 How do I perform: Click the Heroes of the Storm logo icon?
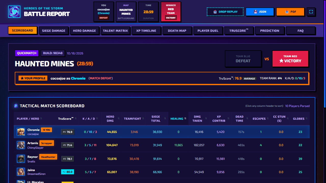pyautogui.click(x=14, y=12)
